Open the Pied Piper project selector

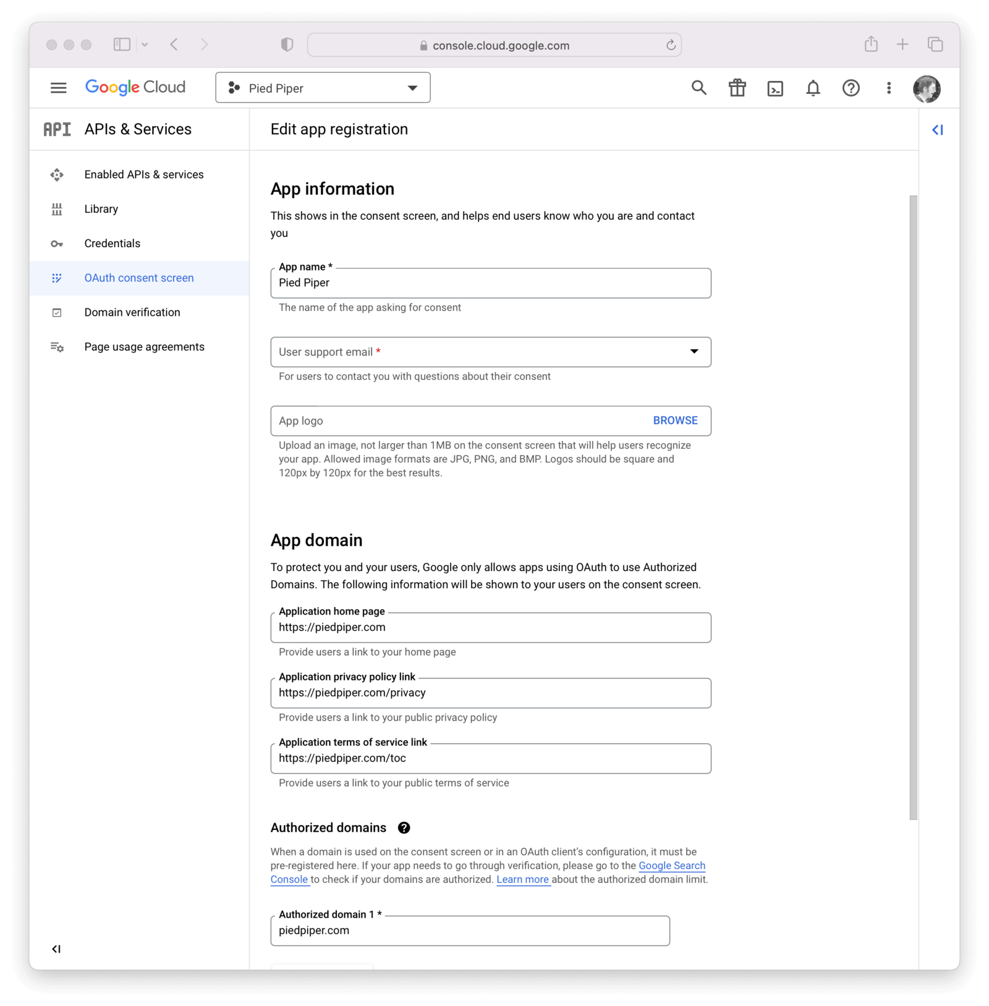[x=323, y=87]
